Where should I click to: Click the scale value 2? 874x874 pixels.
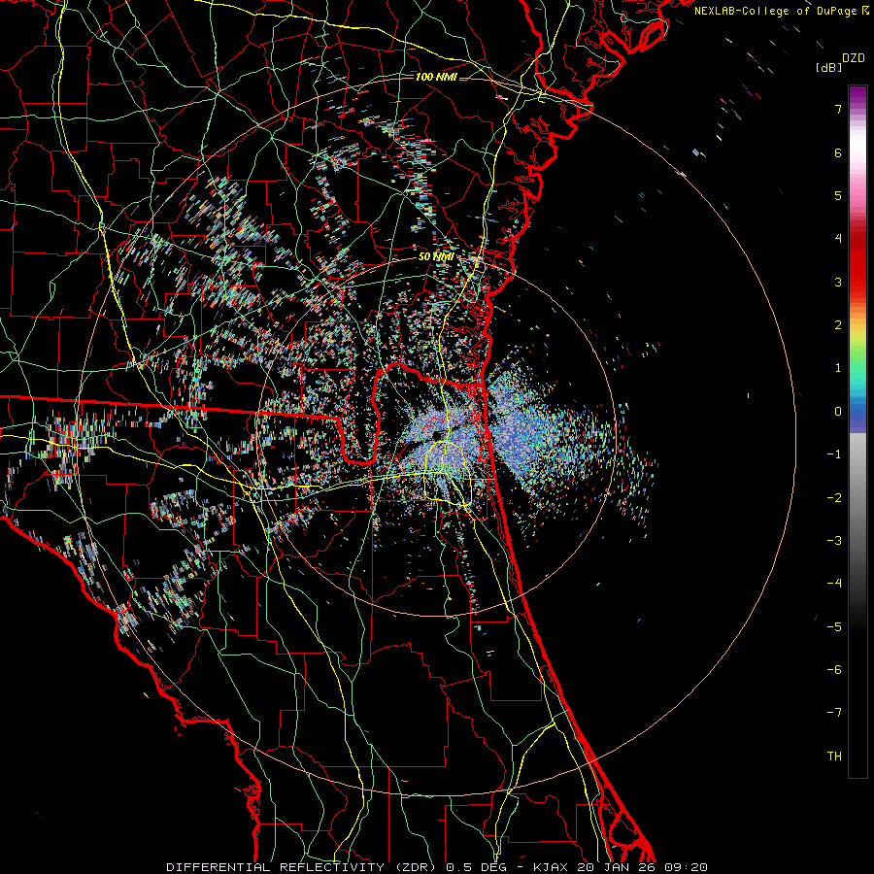coord(838,325)
